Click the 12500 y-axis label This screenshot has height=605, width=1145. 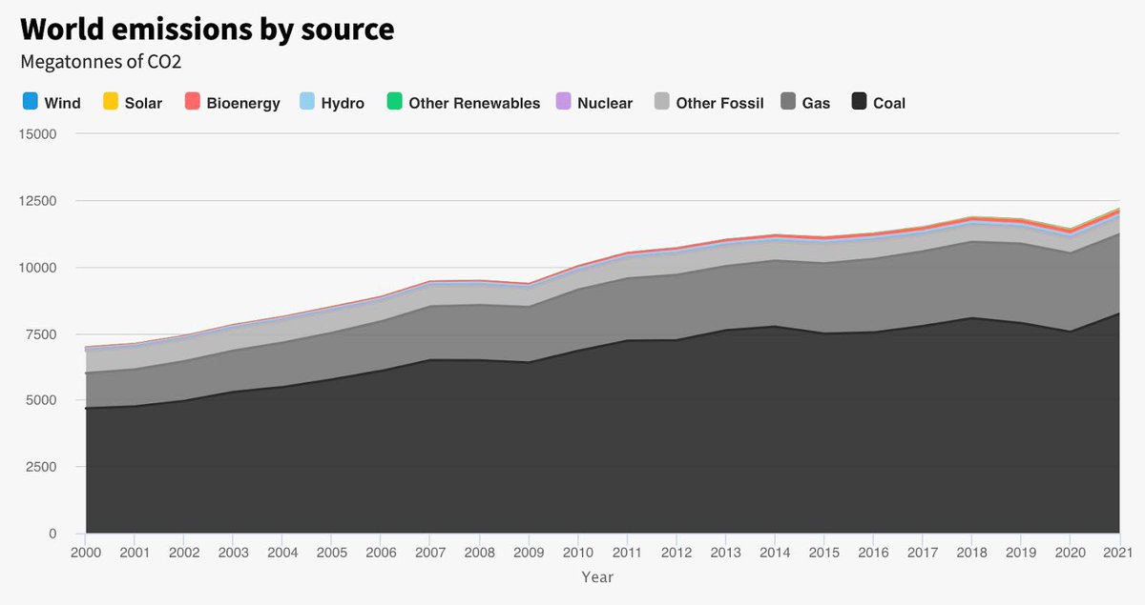pyautogui.click(x=38, y=201)
